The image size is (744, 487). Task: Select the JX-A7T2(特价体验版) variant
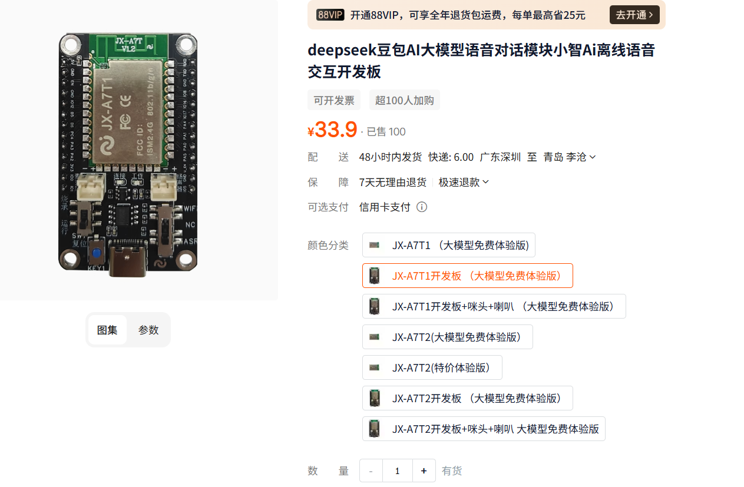(432, 367)
